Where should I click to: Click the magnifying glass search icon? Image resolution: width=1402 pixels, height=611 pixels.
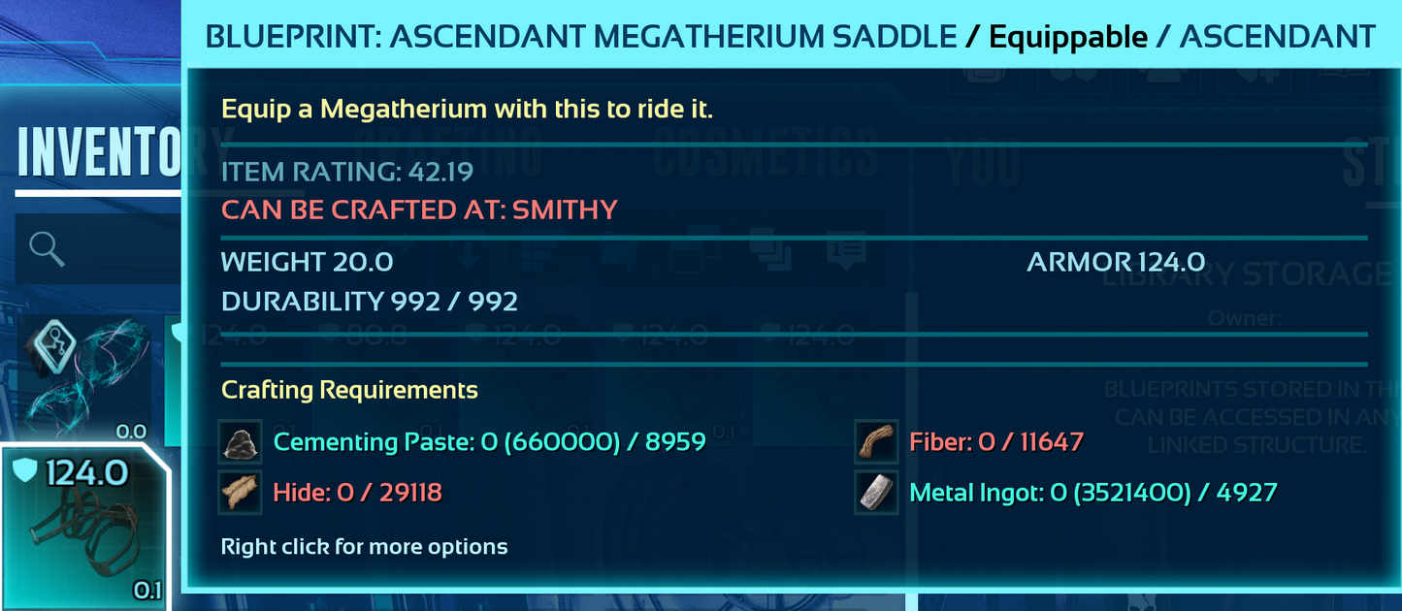(x=47, y=249)
